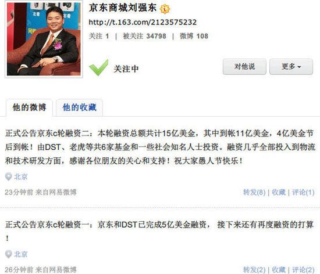Switch to the 他的收藏 tab
This screenshot has height=274, width=320.
pyautogui.click(x=79, y=107)
